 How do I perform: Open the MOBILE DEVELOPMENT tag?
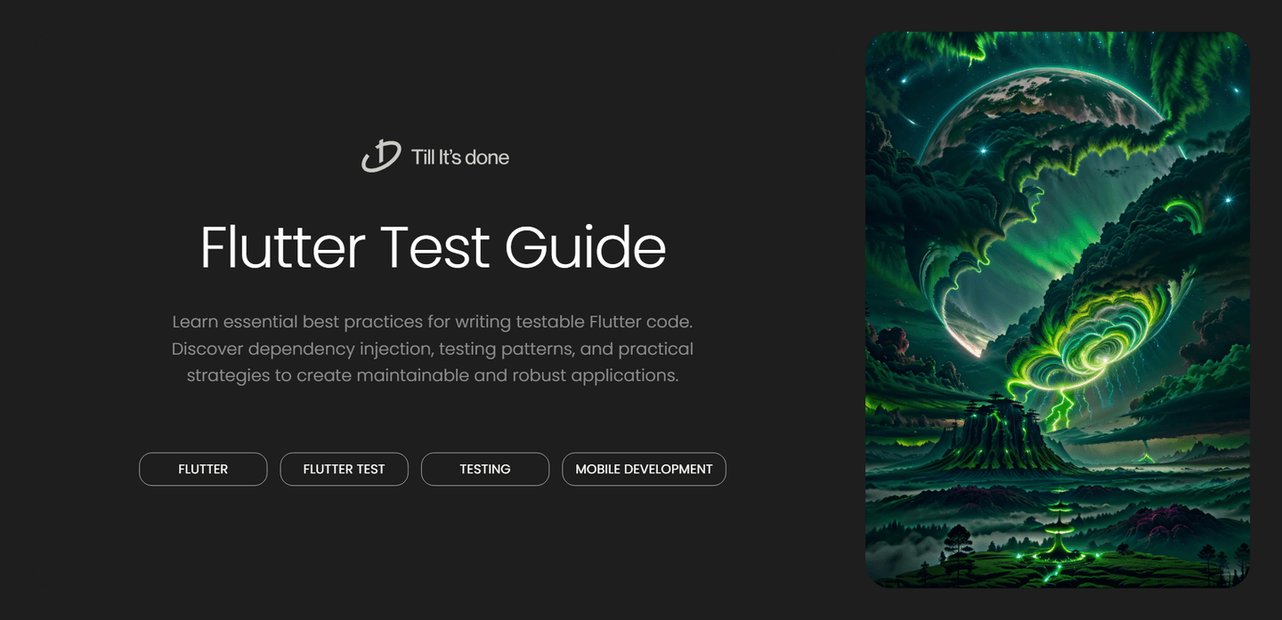click(644, 469)
